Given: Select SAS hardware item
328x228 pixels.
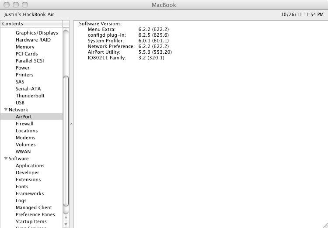Looking at the screenshot, I should click(20, 82).
